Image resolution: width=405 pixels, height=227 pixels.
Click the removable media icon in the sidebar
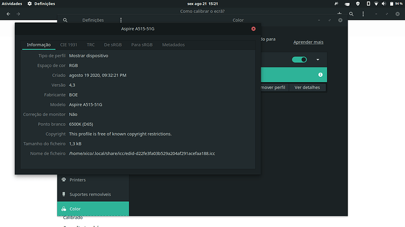(64, 194)
